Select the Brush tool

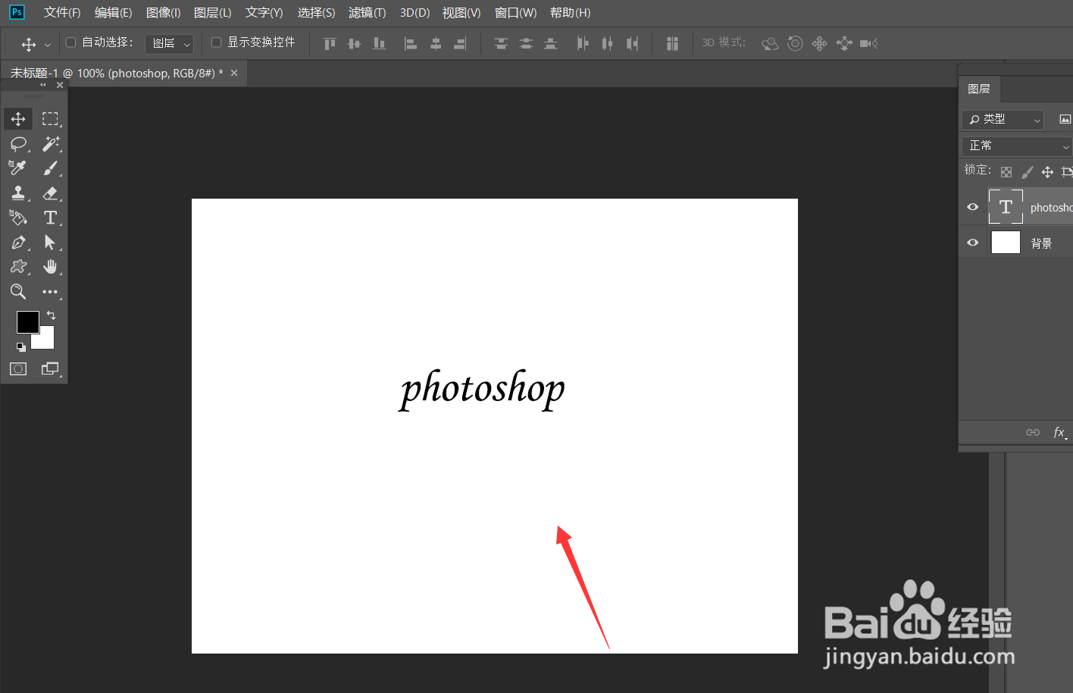tap(50, 168)
